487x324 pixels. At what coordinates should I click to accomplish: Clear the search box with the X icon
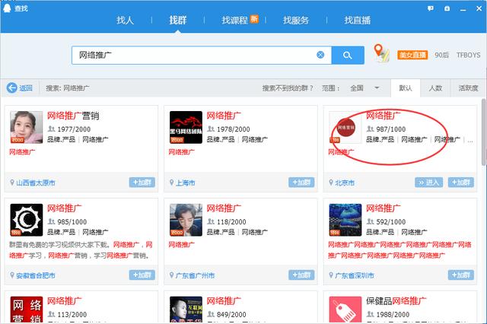[x=320, y=55]
